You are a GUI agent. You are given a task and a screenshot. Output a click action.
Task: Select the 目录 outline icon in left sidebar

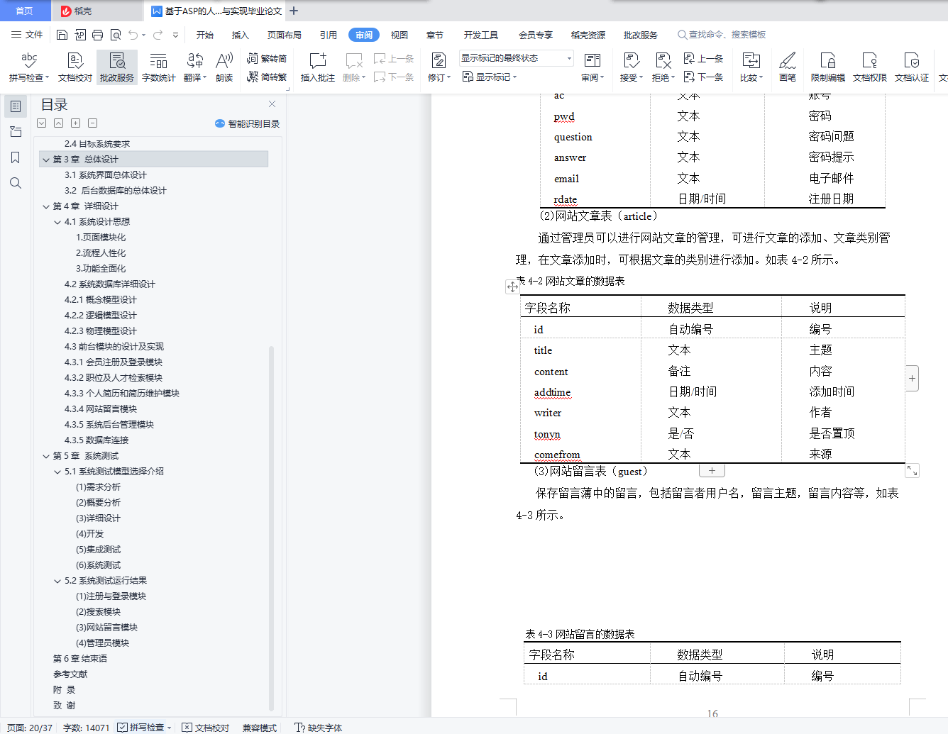point(16,106)
